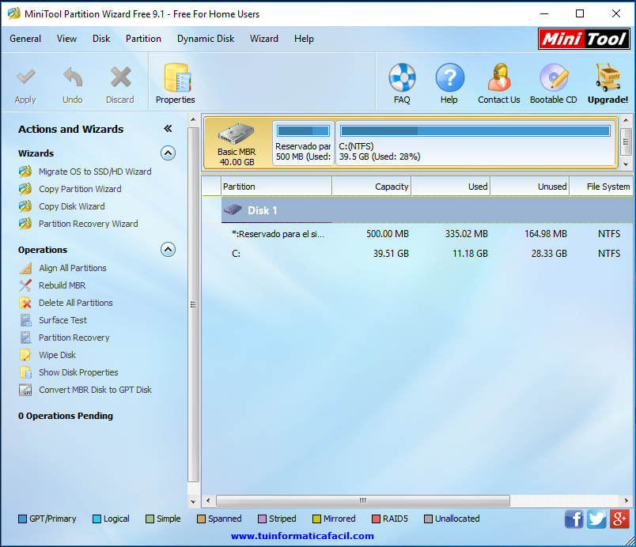Click the disk map scrollbar down arrow
Viewport: 636px width, 547px height.
626,164
